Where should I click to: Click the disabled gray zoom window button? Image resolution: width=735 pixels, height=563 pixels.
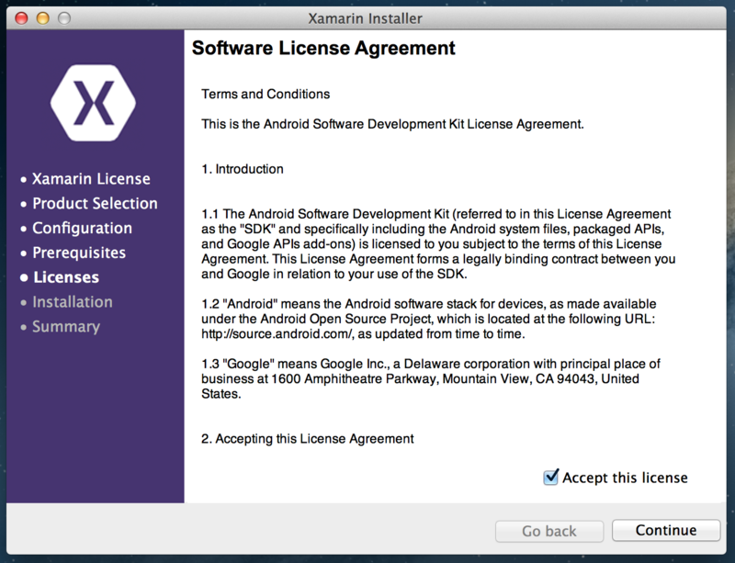point(64,18)
